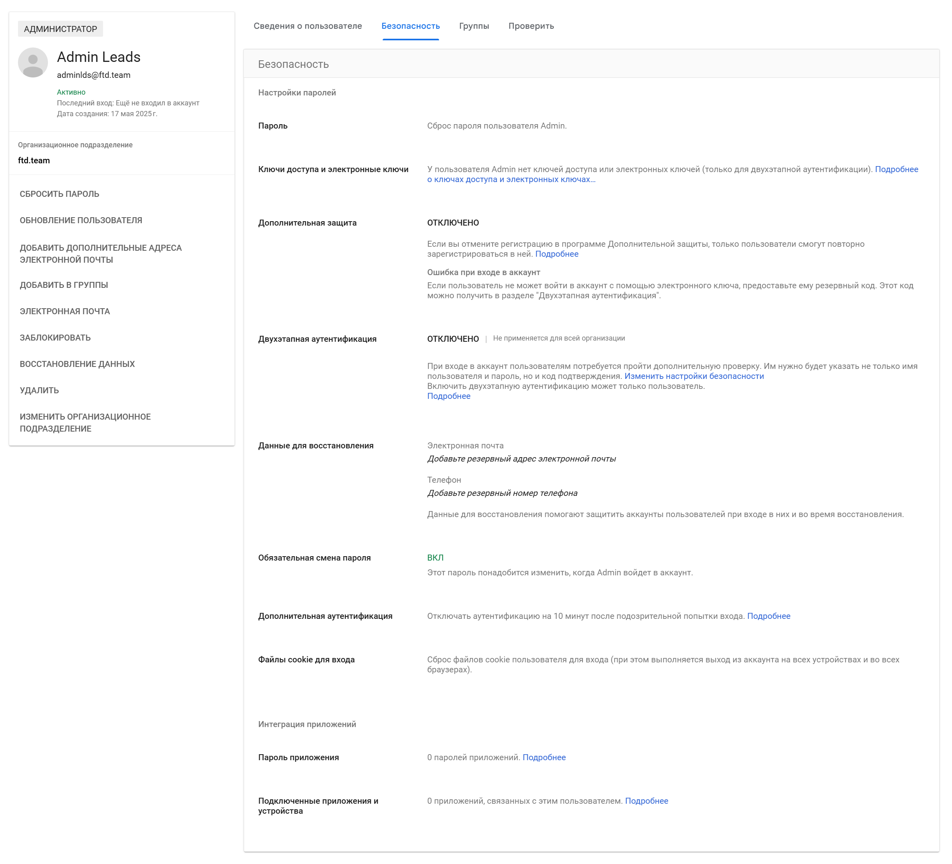Viewport: 952px width, 864px height.
Task: Expand Обязательная смена пароля row
Action: coord(591,565)
